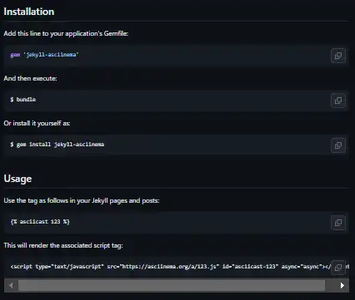This screenshot has width=355, height=300.
Task: Click the horizontal scrollbar right arrow
Action: pyautogui.click(x=342, y=285)
